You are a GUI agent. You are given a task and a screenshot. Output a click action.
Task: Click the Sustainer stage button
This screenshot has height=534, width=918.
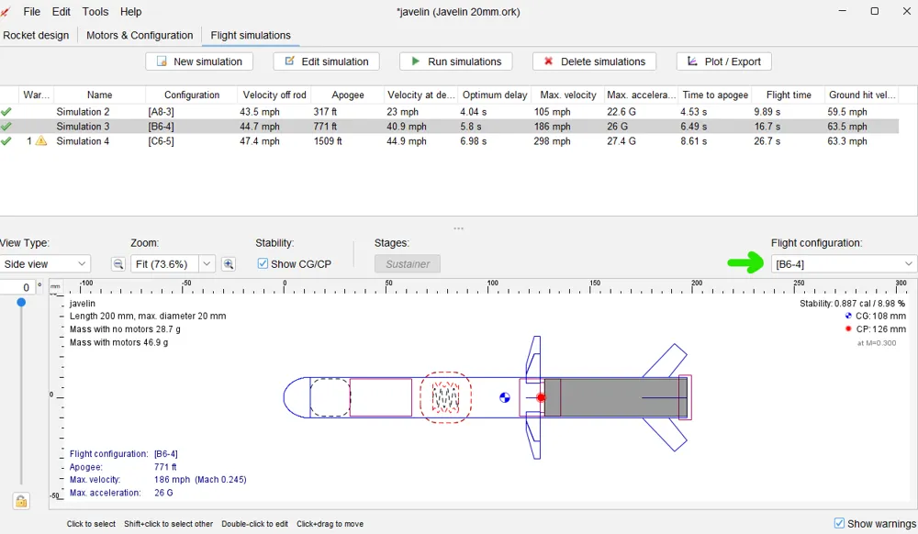point(408,263)
